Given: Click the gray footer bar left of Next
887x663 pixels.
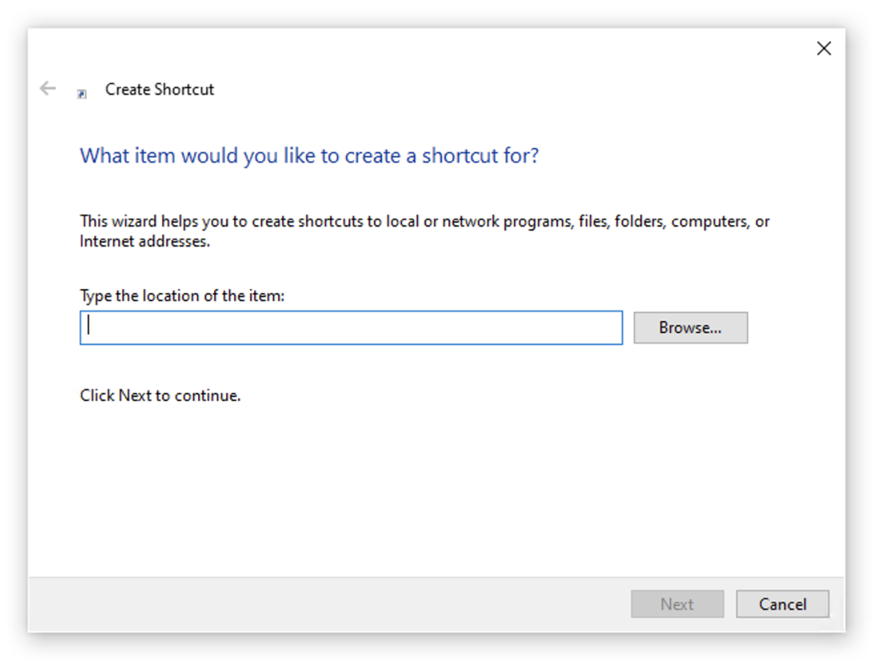Looking at the screenshot, I should (320, 605).
